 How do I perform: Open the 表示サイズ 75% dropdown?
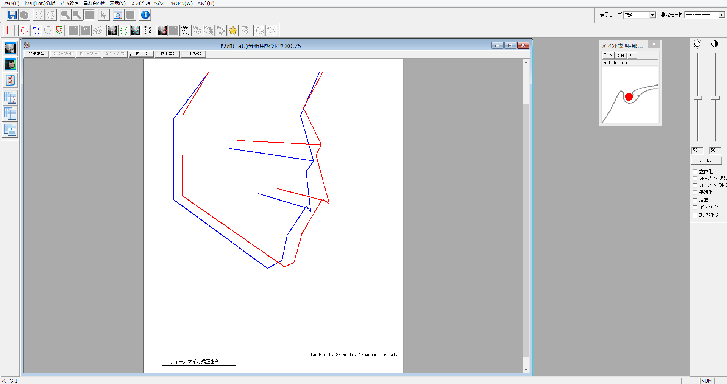click(652, 15)
